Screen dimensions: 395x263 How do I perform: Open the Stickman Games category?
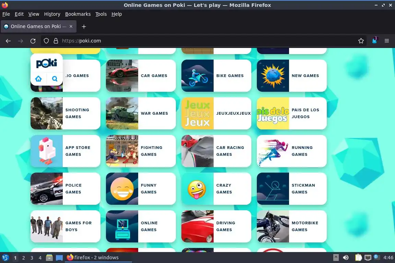(292, 189)
